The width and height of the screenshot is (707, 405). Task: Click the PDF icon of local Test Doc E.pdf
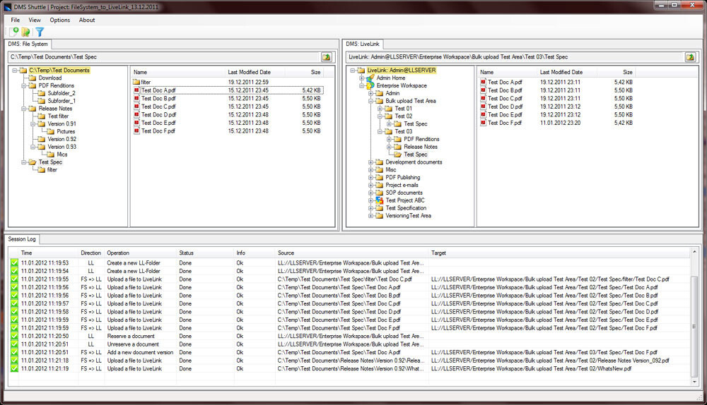[x=136, y=123]
